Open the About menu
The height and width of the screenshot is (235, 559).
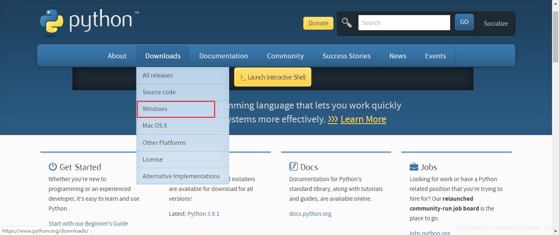[117, 56]
